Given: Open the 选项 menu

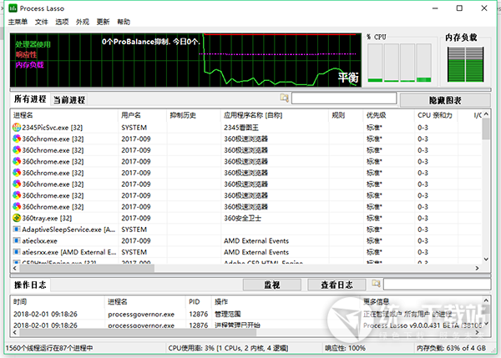Looking at the screenshot, I should [x=61, y=22].
